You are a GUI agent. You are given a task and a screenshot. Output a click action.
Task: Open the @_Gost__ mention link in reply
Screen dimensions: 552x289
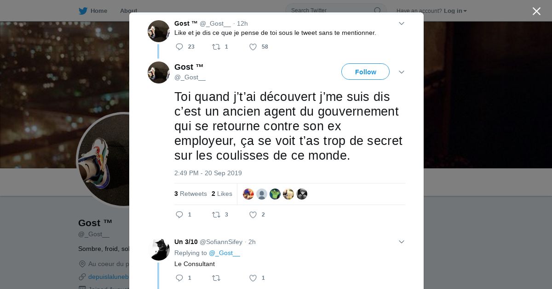(224, 253)
